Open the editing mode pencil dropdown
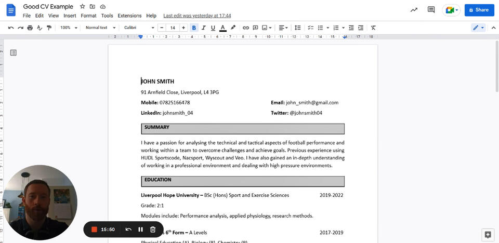Viewport: 499px width, 243px height. [x=478, y=28]
